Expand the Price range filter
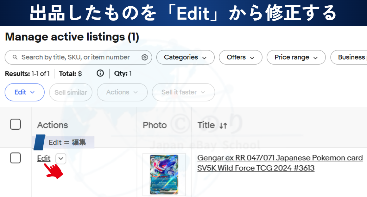 tap(296, 57)
